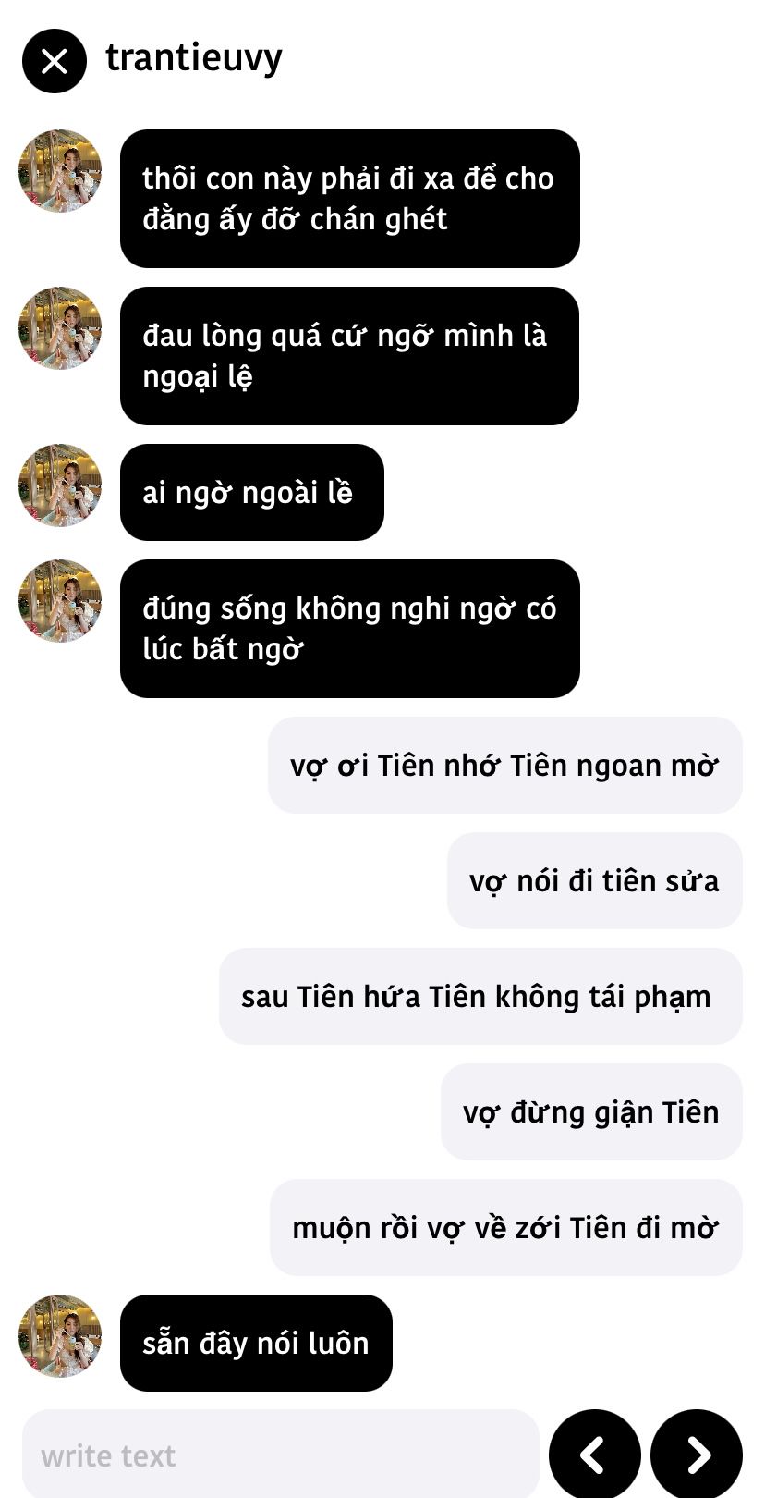Click avatar next to "đúng sống không nghi ngờ"

pyautogui.click(x=60, y=601)
